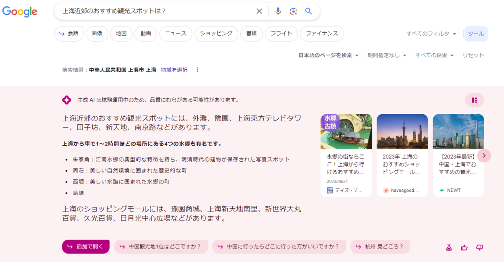
Task: Click the NEWT source favicon
Action: click(x=442, y=190)
